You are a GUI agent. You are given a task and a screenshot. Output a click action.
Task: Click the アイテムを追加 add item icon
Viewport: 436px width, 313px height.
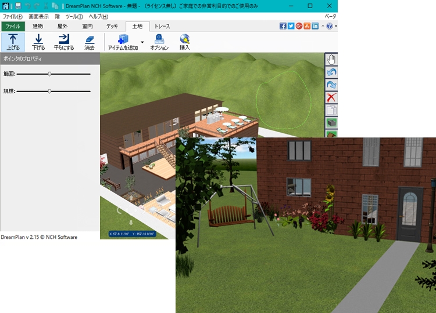pyautogui.click(x=123, y=42)
